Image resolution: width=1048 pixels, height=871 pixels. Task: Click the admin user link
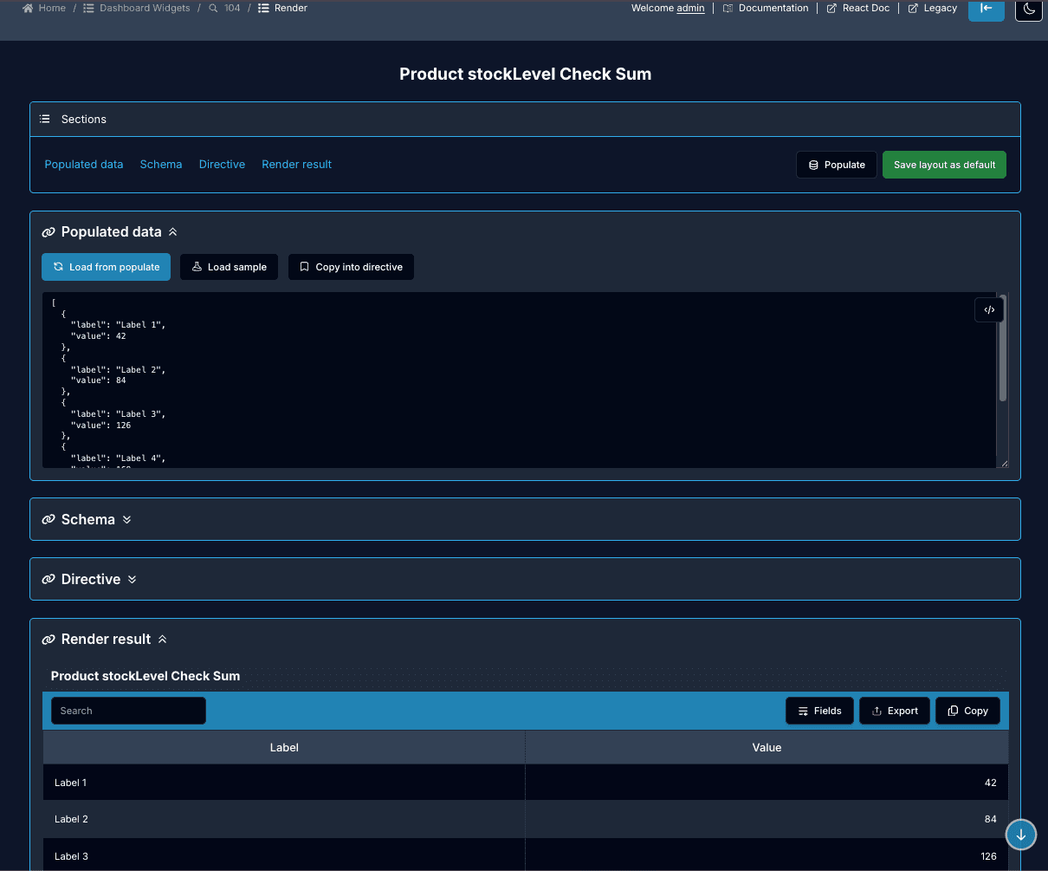pyautogui.click(x=690, y=8)
